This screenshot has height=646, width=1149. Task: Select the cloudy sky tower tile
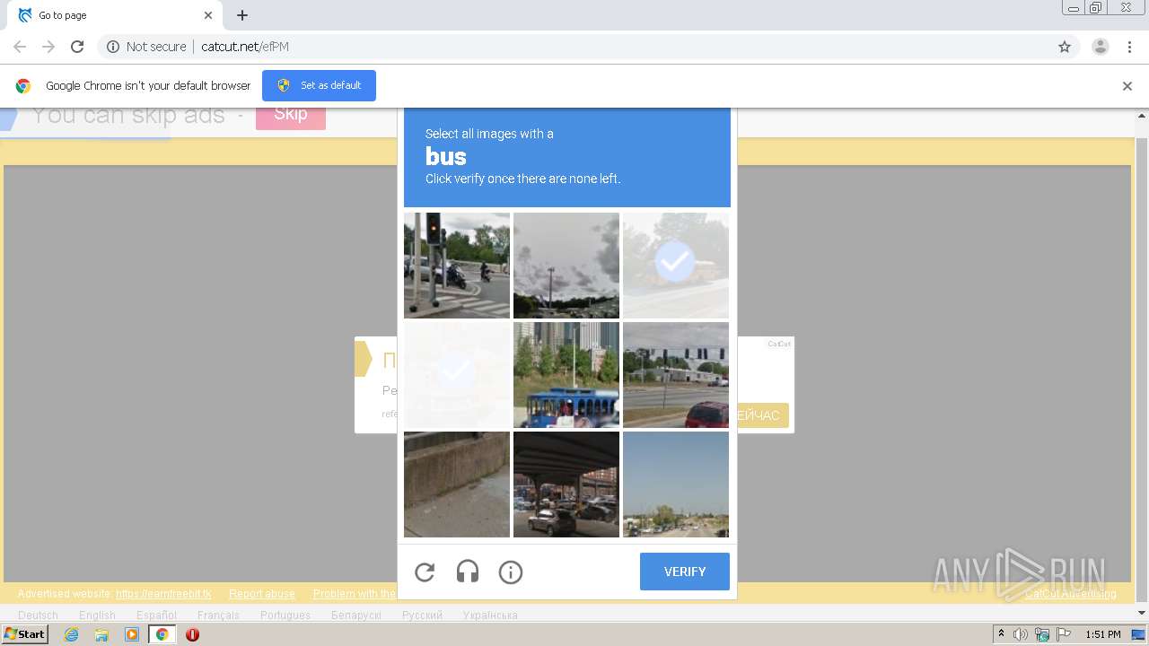click(566, 266)
